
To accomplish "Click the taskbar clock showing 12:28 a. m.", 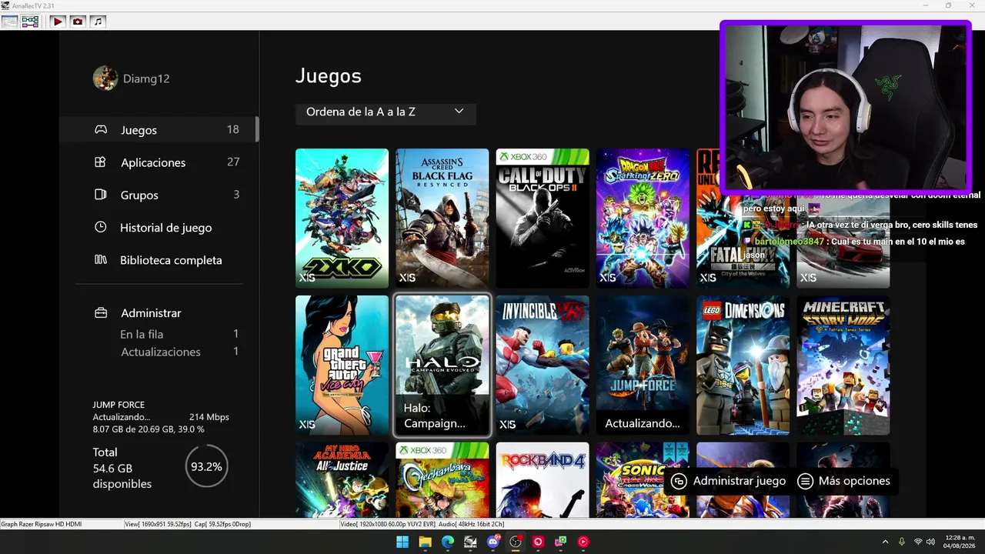I will click(x=960, y=542).
